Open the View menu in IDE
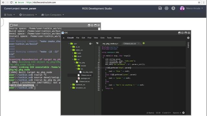This screenshot has height=116, width=207. (x=96, y=38)
